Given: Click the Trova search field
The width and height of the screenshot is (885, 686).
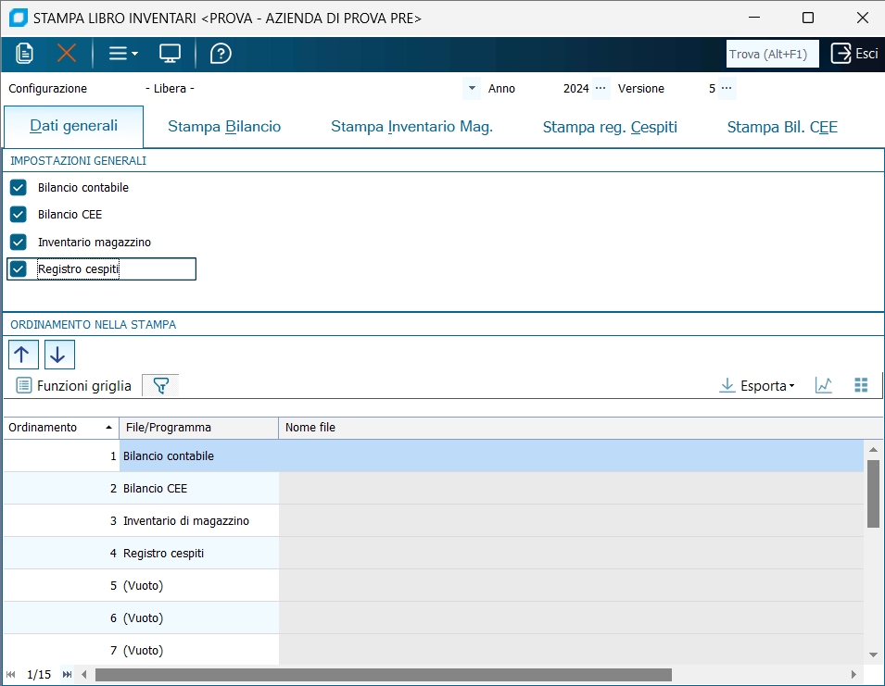Looking at the screenshot, I should [x=772, y=55].
